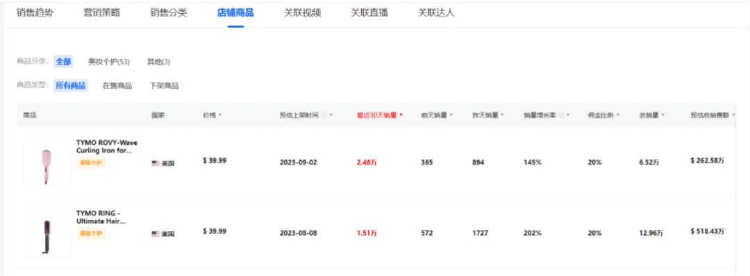
Task: Open the 销售趋势 tab
Action: (x=35, y=13)
